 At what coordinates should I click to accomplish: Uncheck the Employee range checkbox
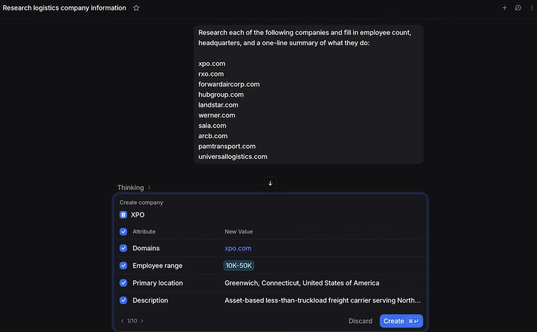pos(124,265)
